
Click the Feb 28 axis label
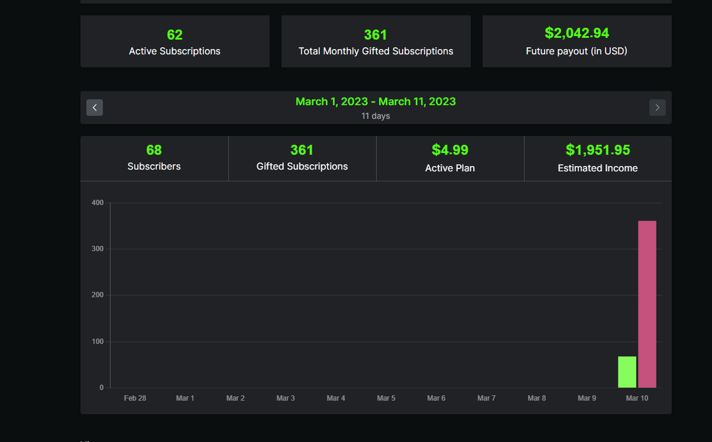[x=135, y=398]
